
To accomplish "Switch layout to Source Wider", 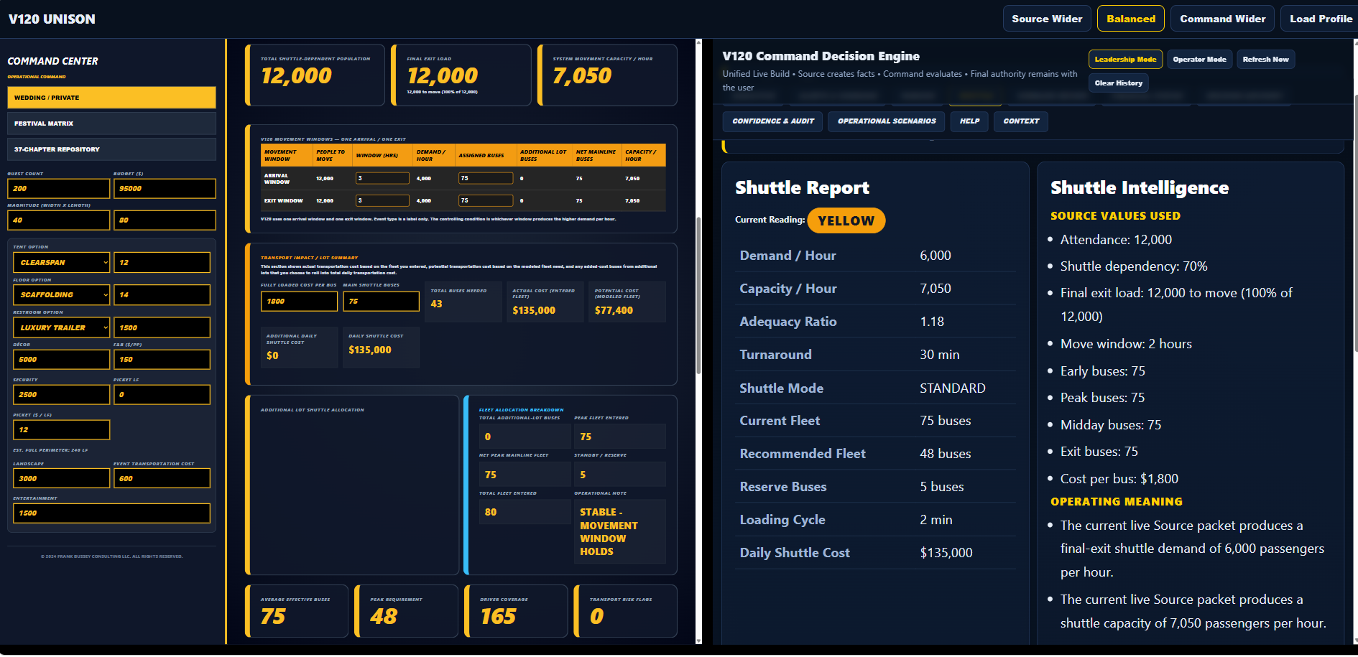I will (1047, 19).
